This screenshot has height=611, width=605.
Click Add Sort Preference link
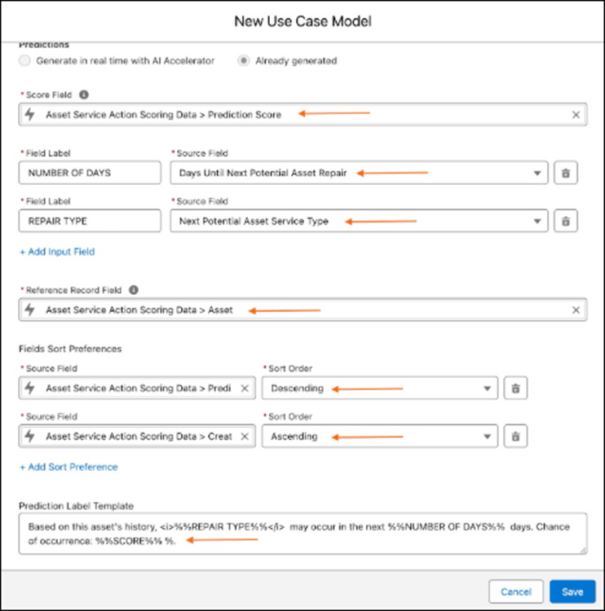68,467
